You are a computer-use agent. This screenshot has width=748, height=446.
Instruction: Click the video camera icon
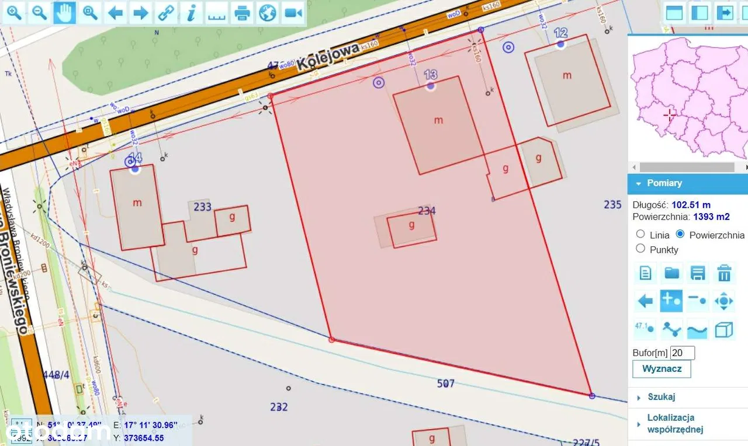[x=293, y=13]
